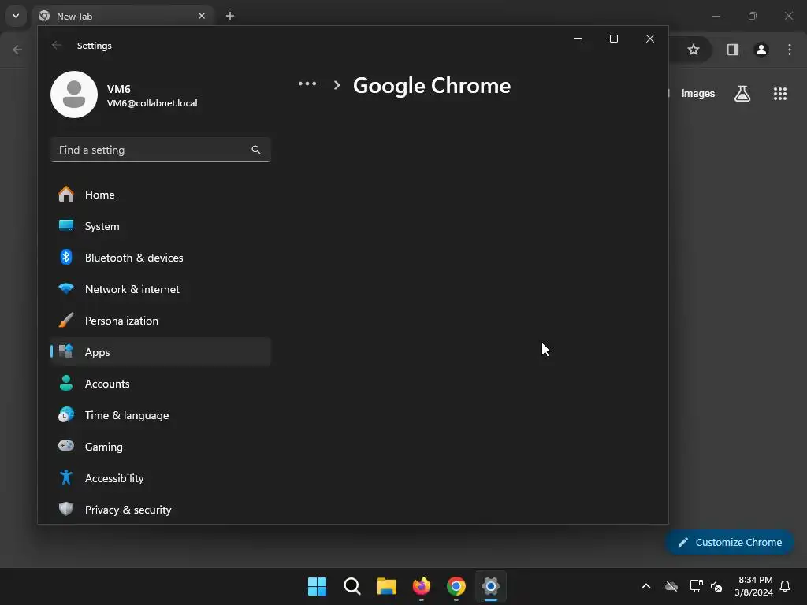
Task: Open Chrome side panel icon
Action: [x=732, y=50]
